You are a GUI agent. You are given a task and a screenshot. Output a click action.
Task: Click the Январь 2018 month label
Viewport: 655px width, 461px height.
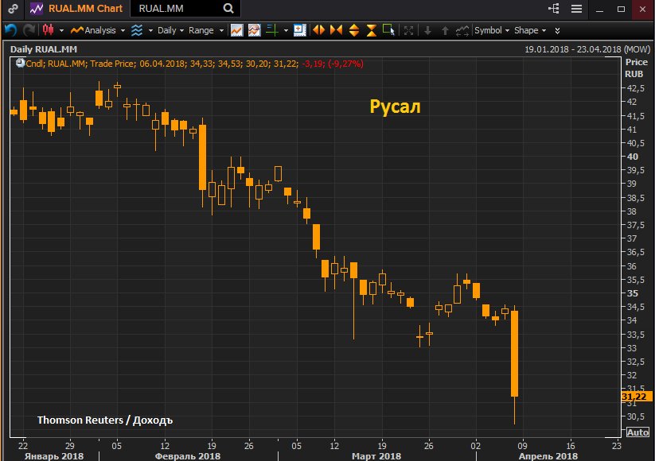coord(54,456)
